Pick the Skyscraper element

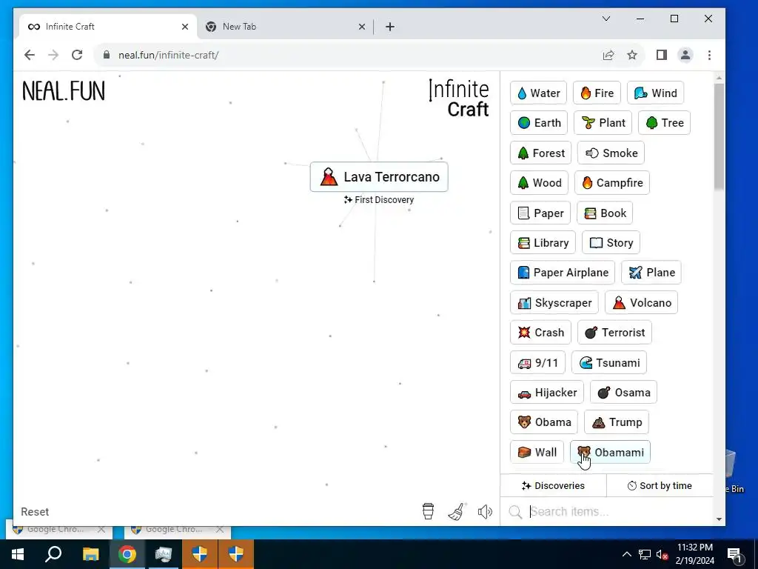pyautogui.click(x=554, y=303)
